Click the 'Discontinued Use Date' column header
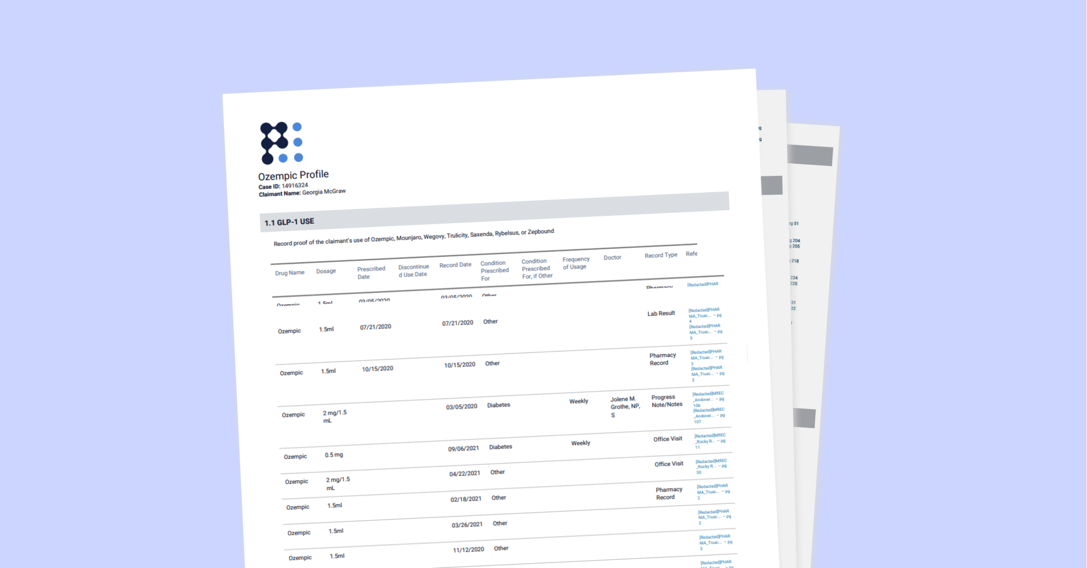1087x568 pixels. click(414, 270)
